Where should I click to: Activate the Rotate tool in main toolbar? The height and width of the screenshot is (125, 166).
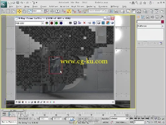(24, 11)
